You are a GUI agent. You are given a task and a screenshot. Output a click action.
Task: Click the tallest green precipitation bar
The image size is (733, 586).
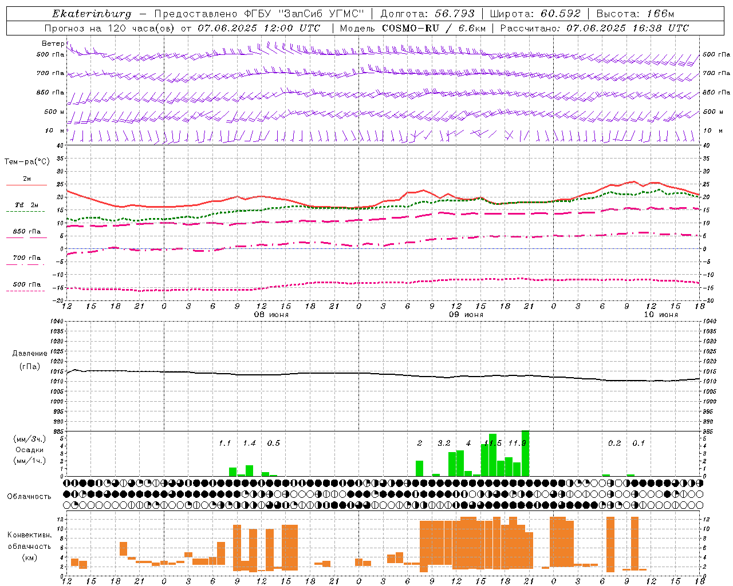coord(525,453)
